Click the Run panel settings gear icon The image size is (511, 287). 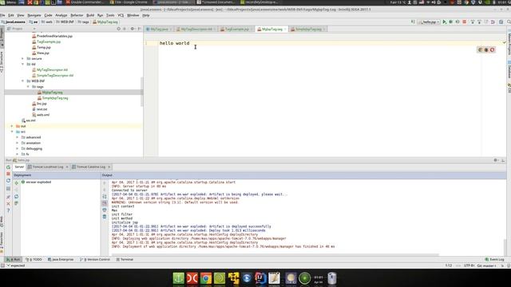point(496,160)
